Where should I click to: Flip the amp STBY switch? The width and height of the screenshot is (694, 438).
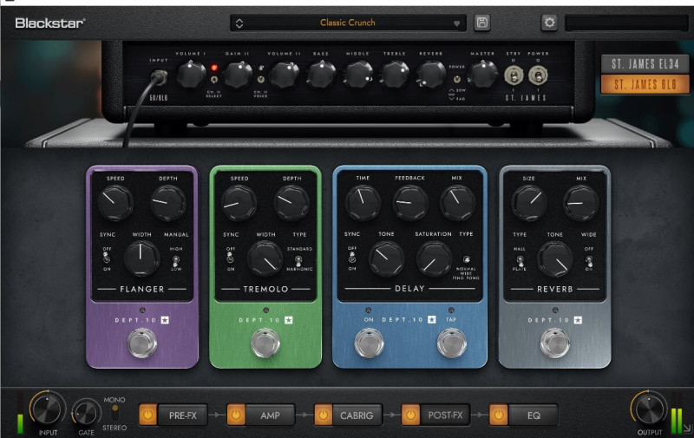pyautogui.click(x=514, y=75)
